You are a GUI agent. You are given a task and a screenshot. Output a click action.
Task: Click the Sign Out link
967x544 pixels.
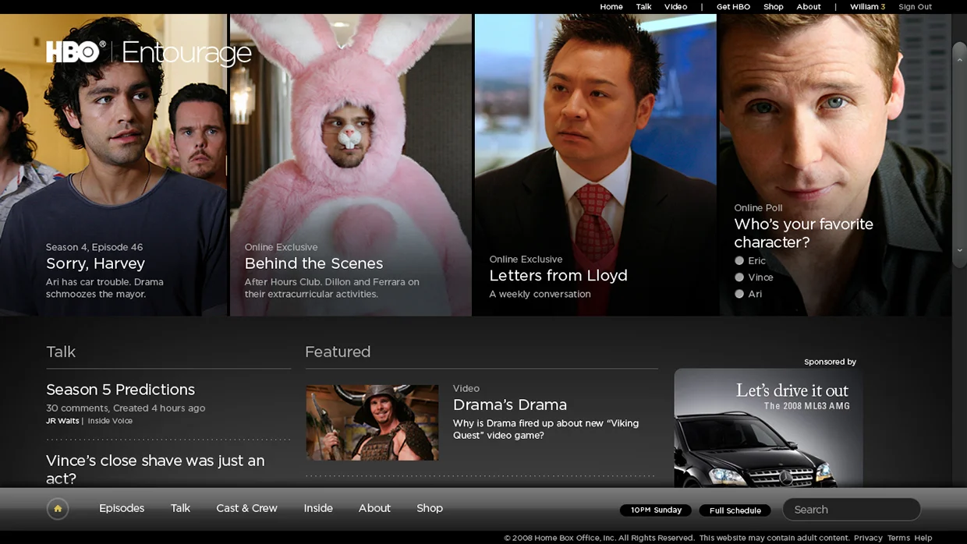[915, 7]
